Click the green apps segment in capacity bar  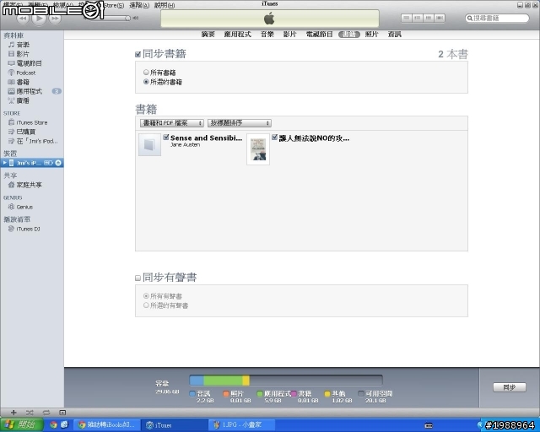(x=223, y=381)
